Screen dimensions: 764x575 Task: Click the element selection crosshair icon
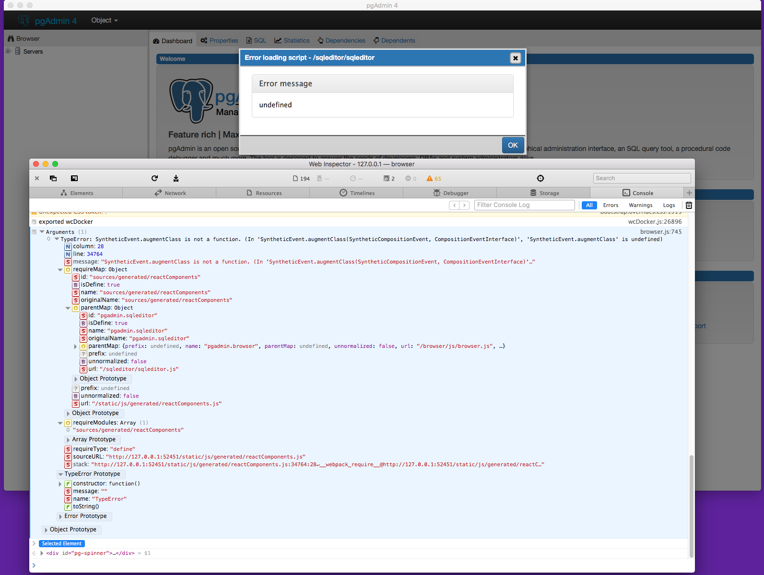[x=541, y=178]
